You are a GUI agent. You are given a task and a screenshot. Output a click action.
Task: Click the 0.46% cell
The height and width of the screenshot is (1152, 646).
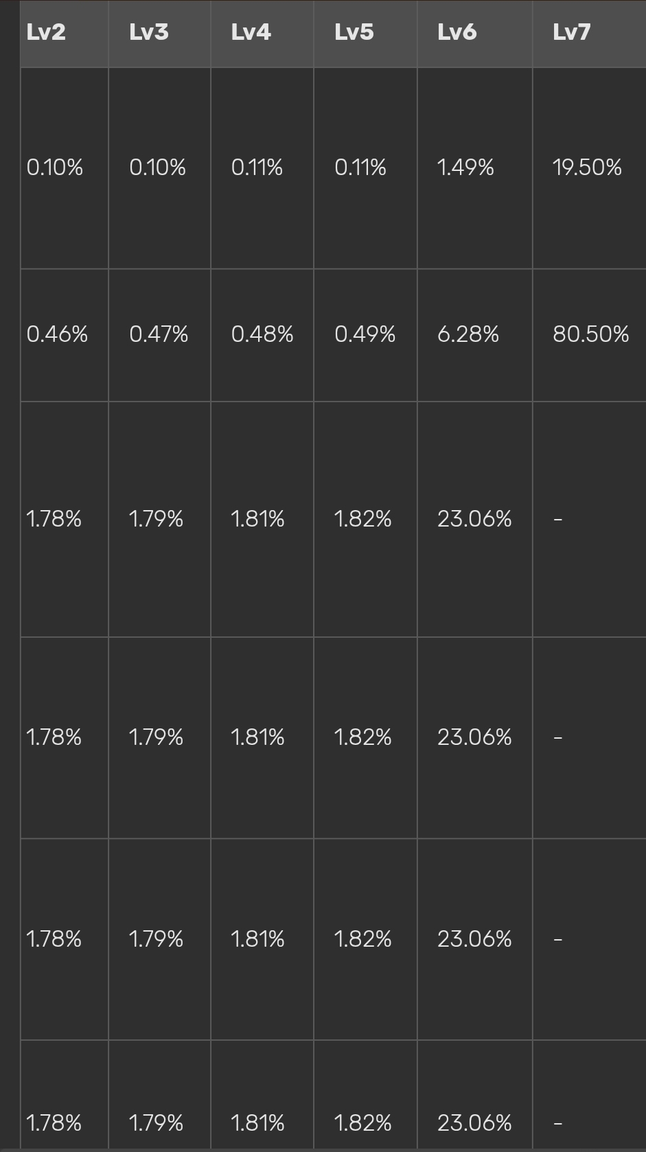click(57, 334)
